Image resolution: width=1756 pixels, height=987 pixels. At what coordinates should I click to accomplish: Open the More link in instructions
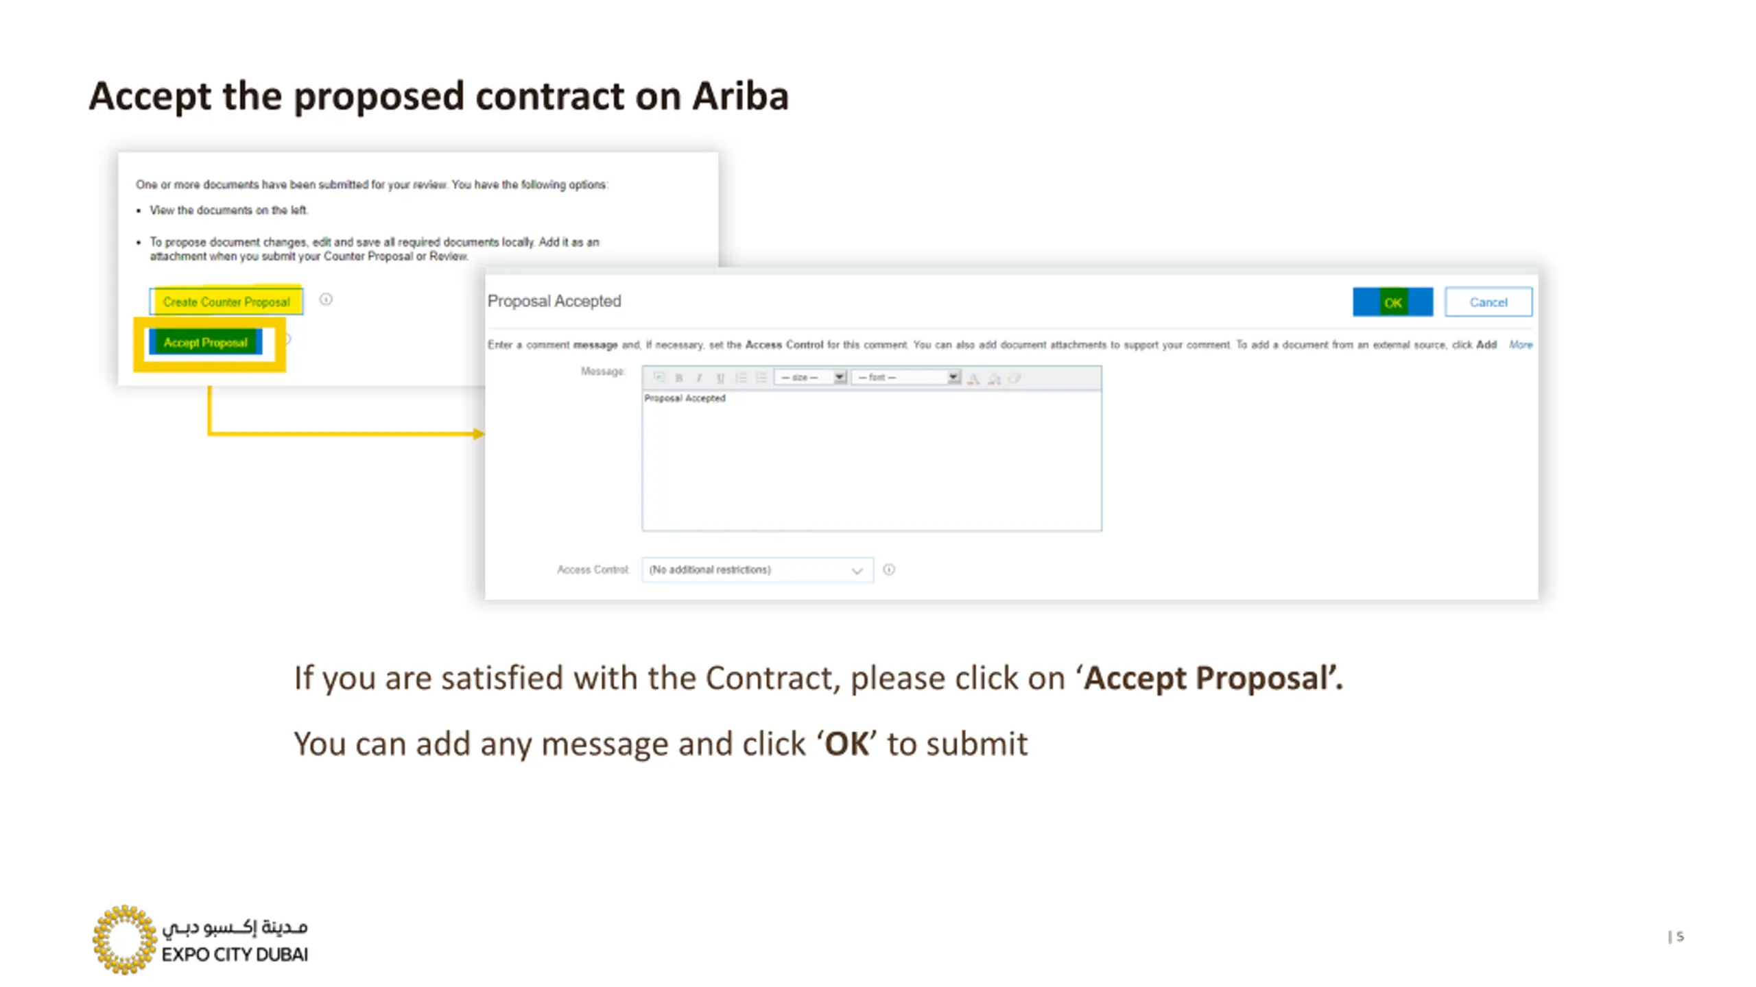pos(1520,345)
